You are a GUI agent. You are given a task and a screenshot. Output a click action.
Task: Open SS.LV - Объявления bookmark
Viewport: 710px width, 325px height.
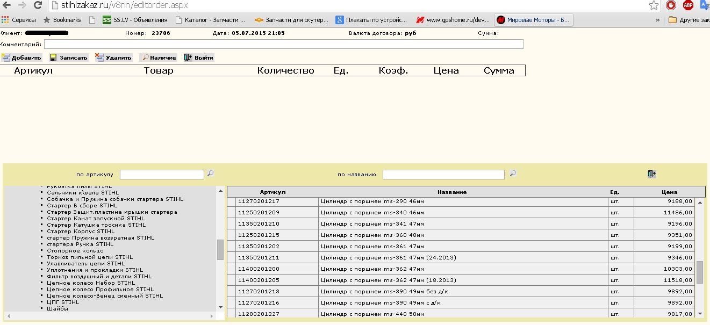coord(135,20)
